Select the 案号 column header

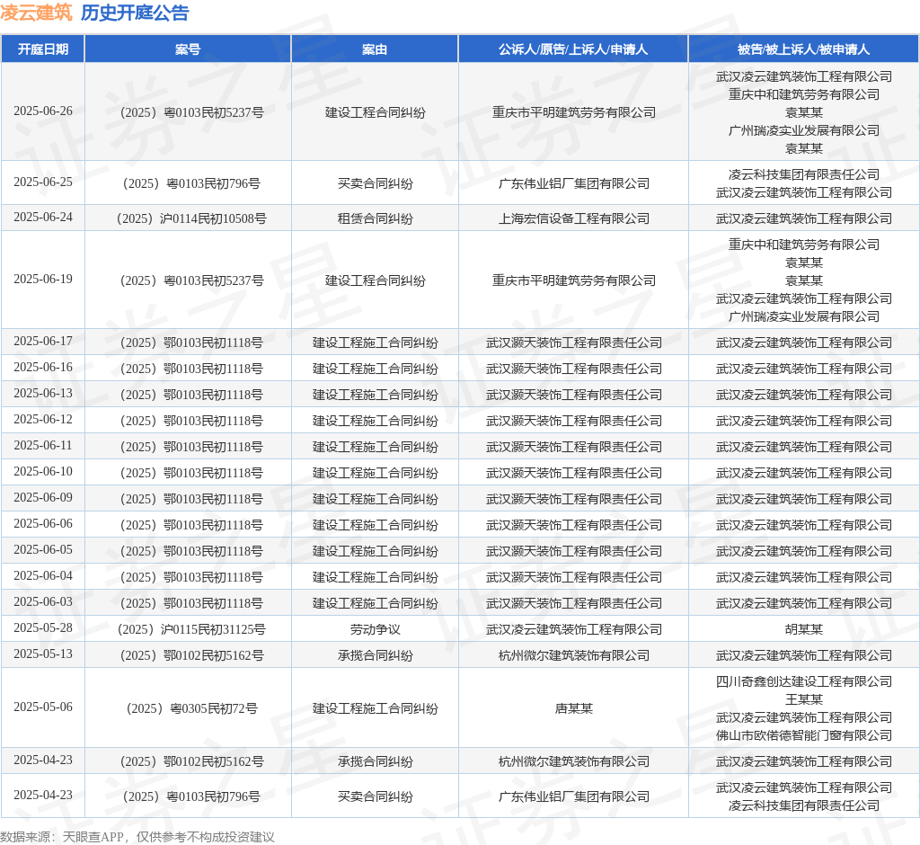click(188, 49)
